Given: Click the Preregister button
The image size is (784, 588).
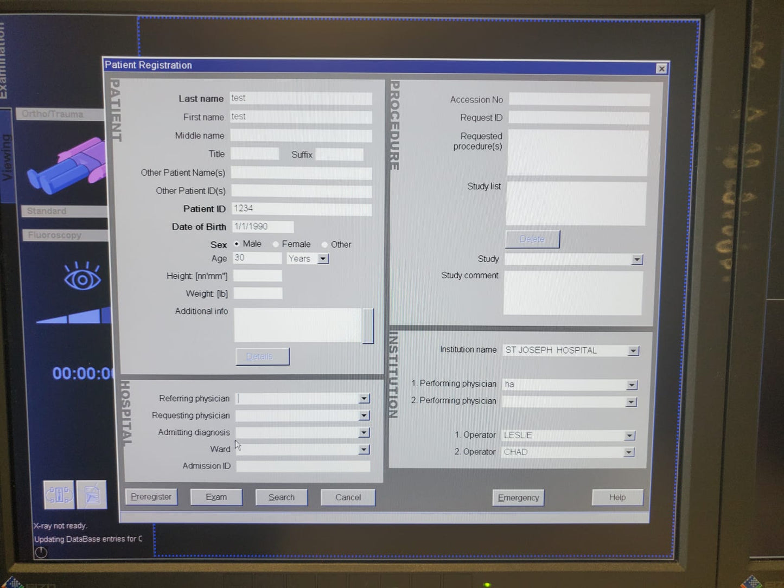Looking at the screenshot, I should point(151,497).
